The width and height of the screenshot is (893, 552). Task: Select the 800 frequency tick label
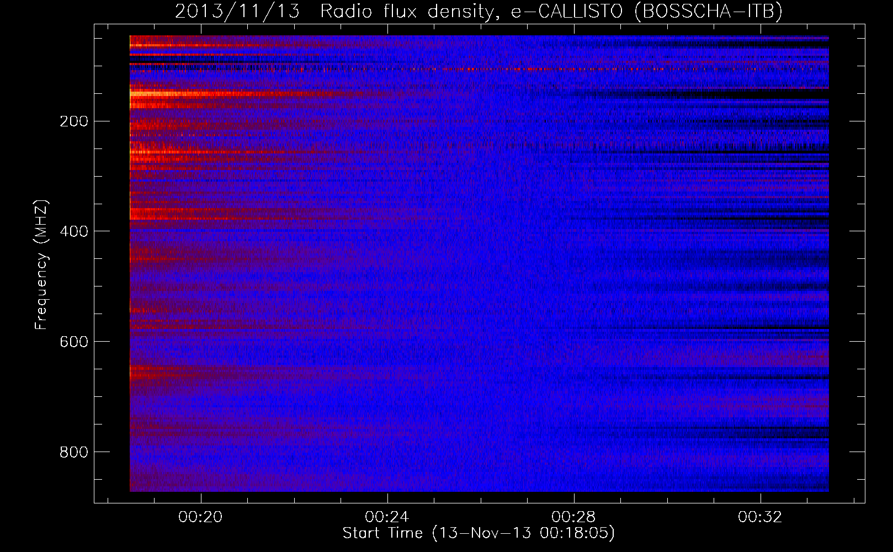[74, 452]
